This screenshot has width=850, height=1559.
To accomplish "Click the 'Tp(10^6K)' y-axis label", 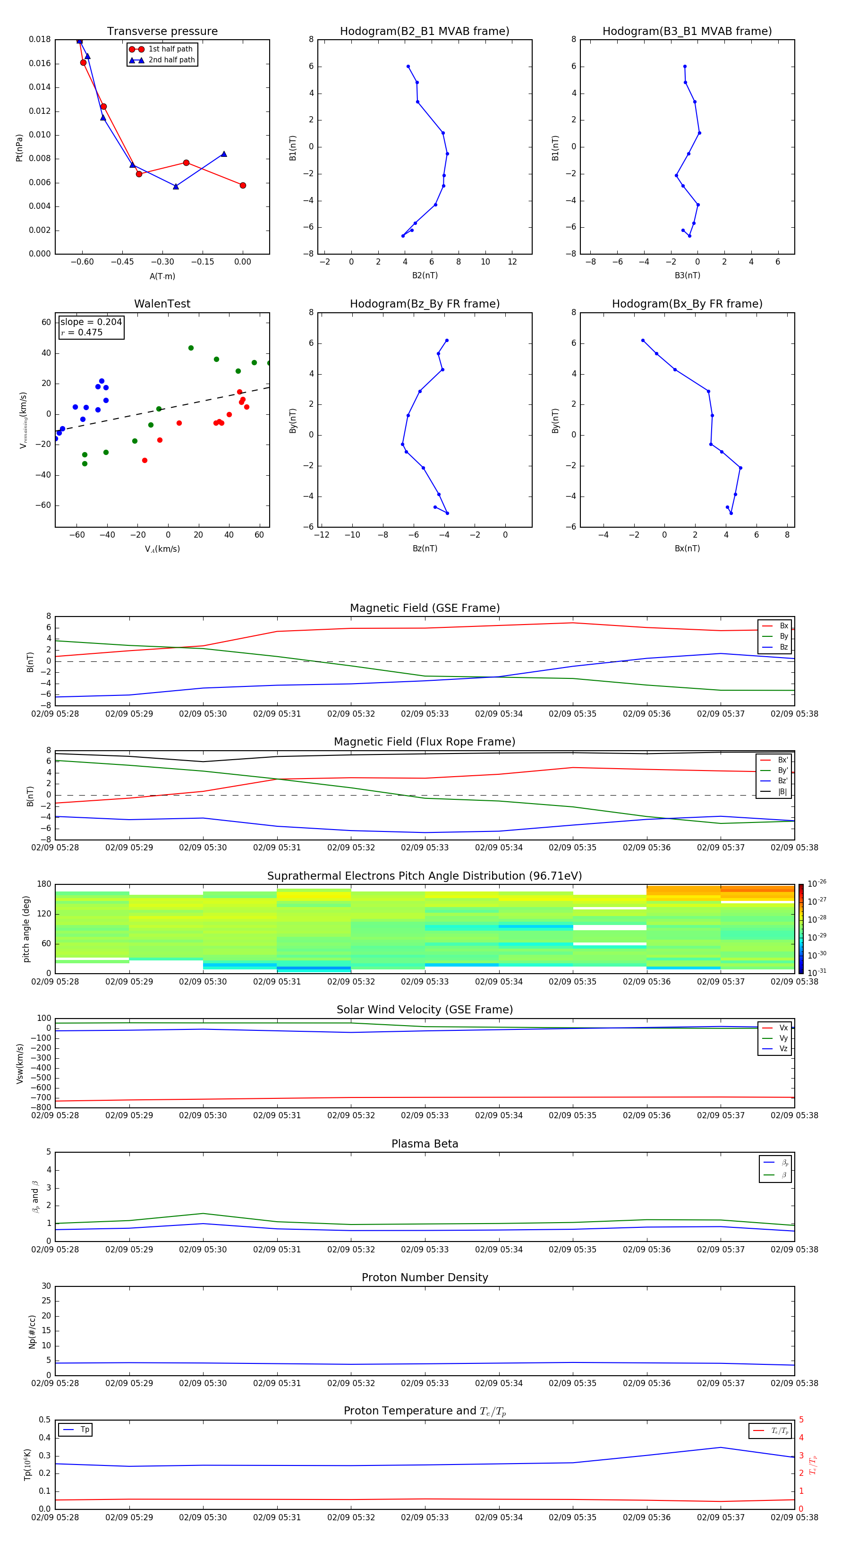I will pos(27,1465).
